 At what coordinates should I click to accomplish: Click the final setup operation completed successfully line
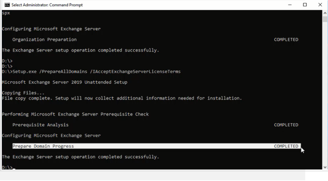pos(80,157)
